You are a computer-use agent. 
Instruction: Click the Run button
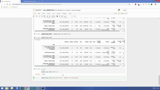click(54, 16)
